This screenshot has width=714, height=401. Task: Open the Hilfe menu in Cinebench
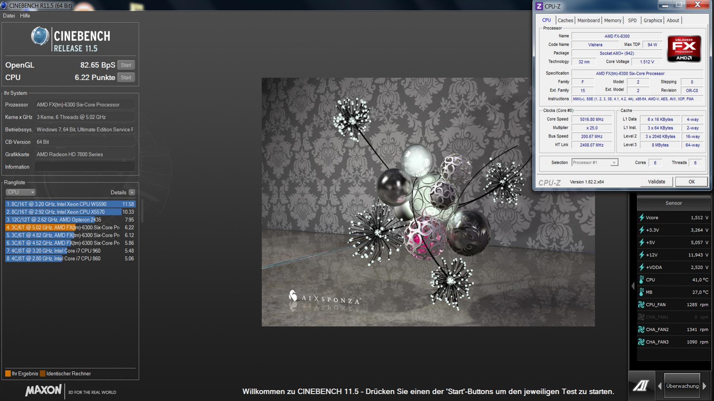pos(25,16)
